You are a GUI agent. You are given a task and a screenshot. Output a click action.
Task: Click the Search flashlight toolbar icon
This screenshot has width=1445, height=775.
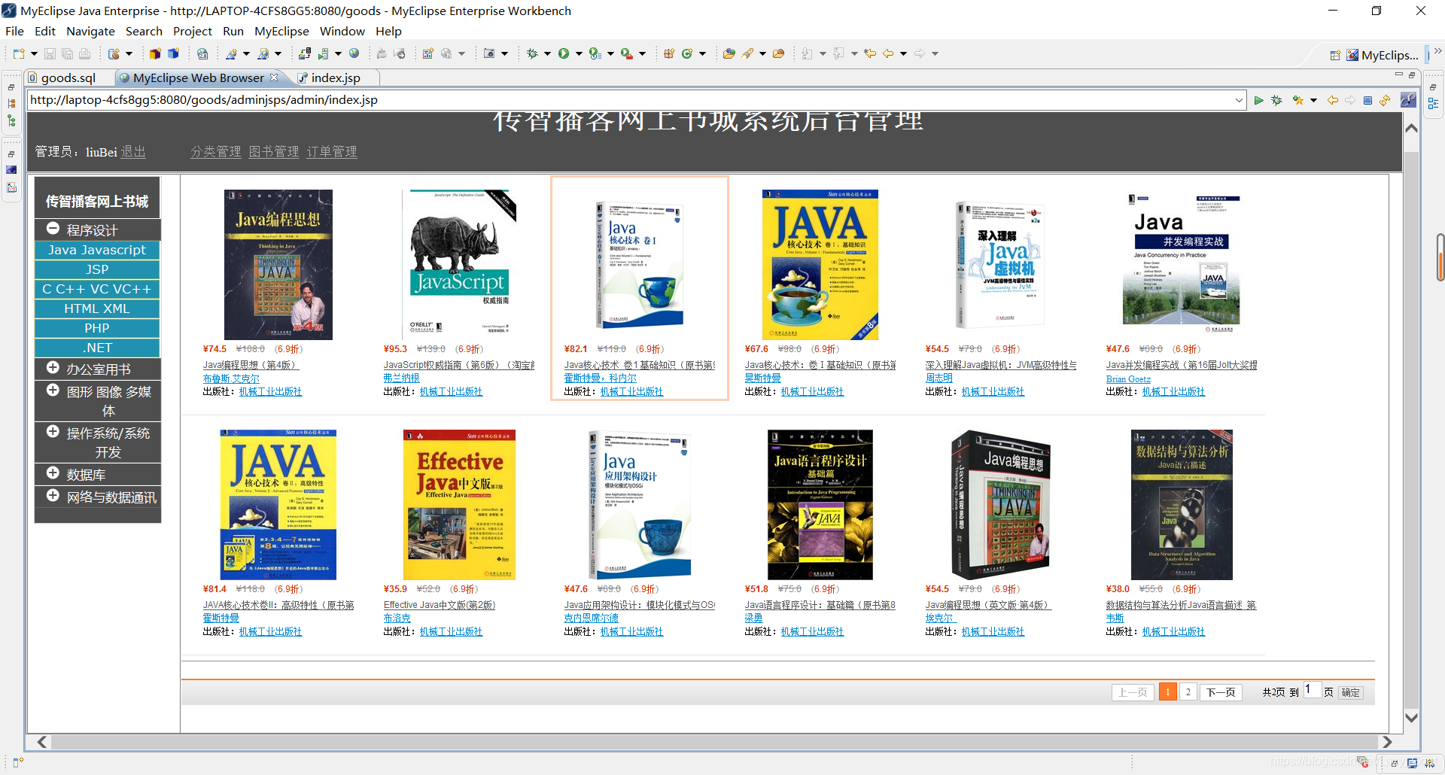[x=747, y=53]
